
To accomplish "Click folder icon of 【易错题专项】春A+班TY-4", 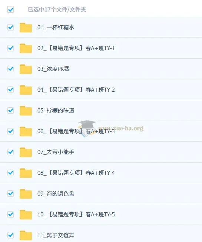I will tap(26, 173).
